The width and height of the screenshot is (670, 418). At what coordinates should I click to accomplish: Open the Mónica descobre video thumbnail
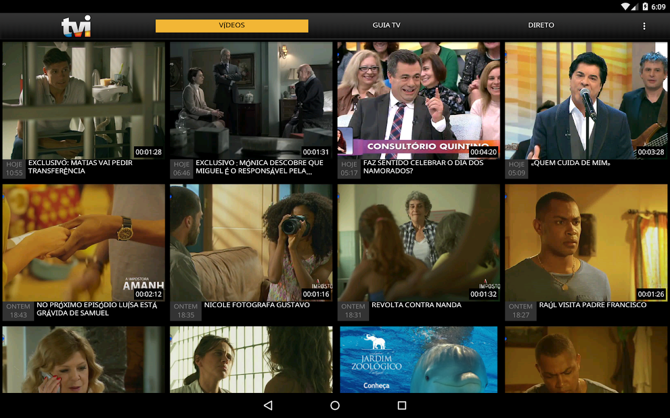click(x=251, y=100)
